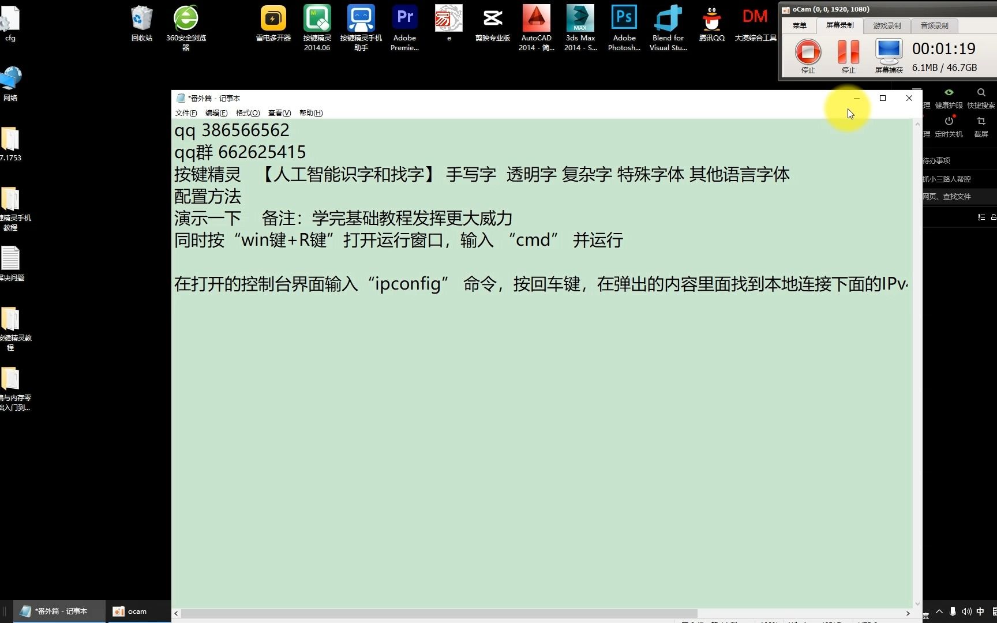Switch to the 音频录制 tab in oCam

(x=934, y=25)
